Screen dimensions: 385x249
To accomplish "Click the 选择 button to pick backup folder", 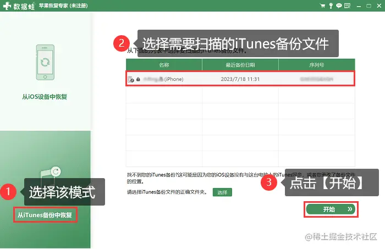I will click(x=222, y=192).
